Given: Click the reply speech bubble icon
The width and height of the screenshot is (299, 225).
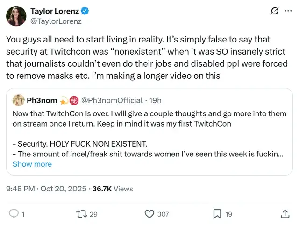Looking at the screenshot, I should point(14,214).
